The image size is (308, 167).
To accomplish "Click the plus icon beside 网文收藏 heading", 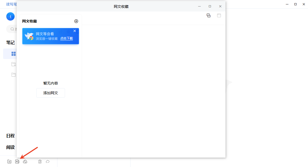I will point(76,21).
